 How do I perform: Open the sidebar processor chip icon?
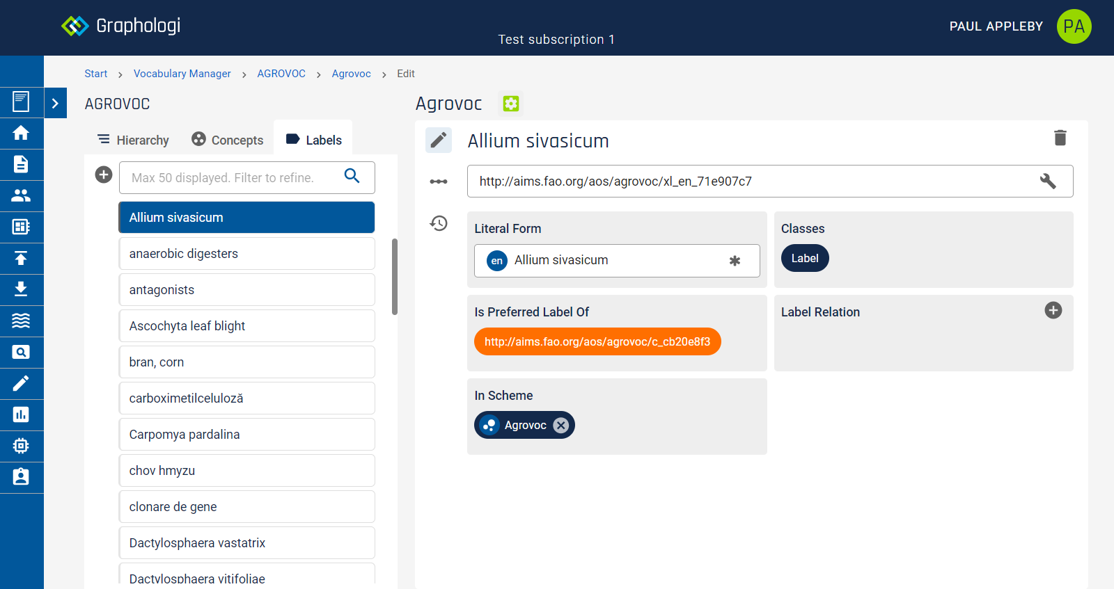pyautogui.click(x=21, y=446)
